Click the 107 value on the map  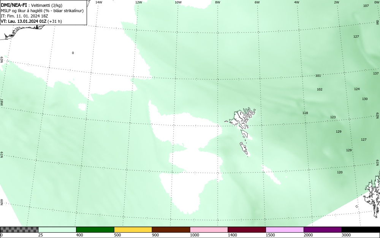pos(366,6)
